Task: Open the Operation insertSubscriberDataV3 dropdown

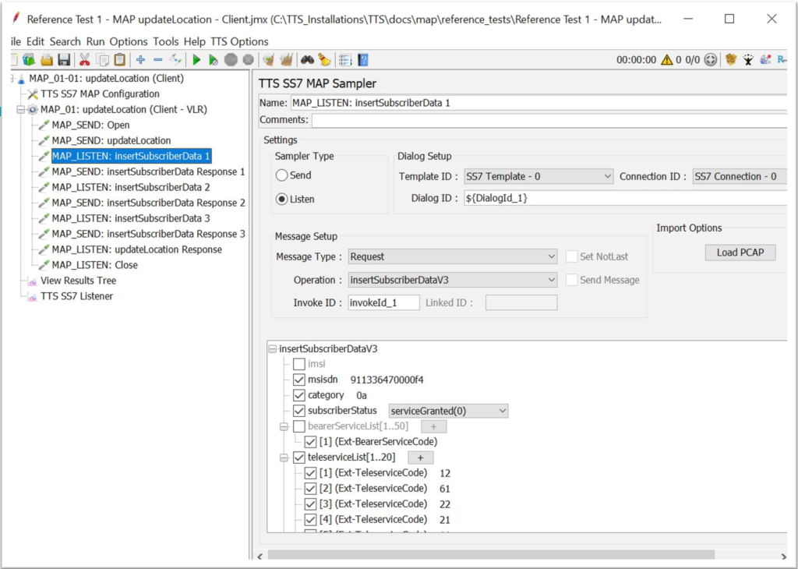Action: click(452, 280)
